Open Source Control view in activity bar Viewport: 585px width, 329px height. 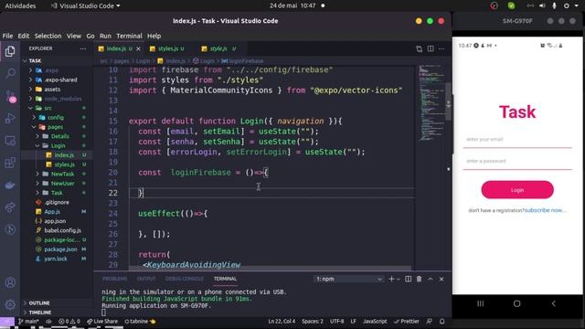click(10, 96)
